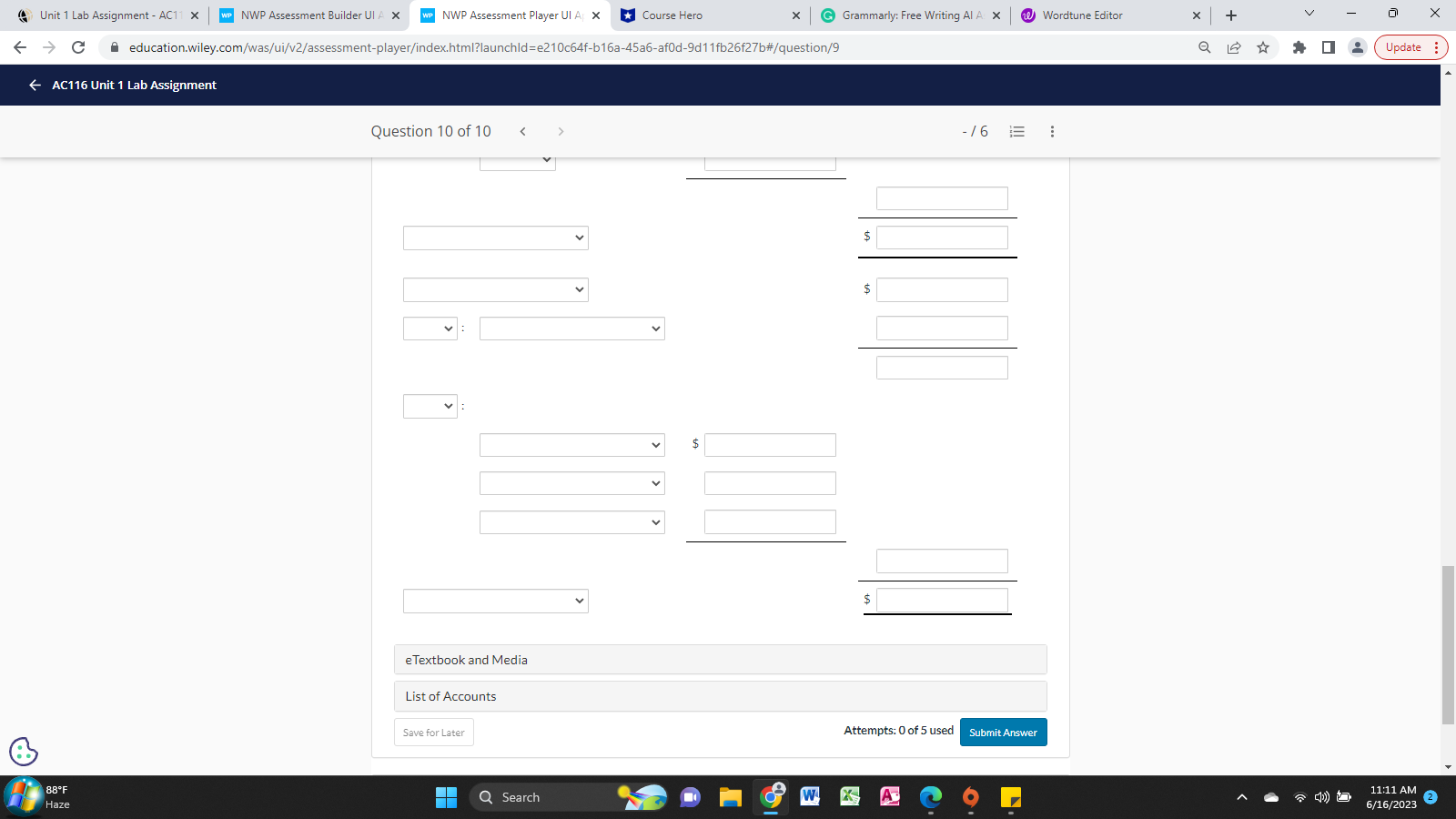
Task: Open the question list icon
Action: 1016,131
